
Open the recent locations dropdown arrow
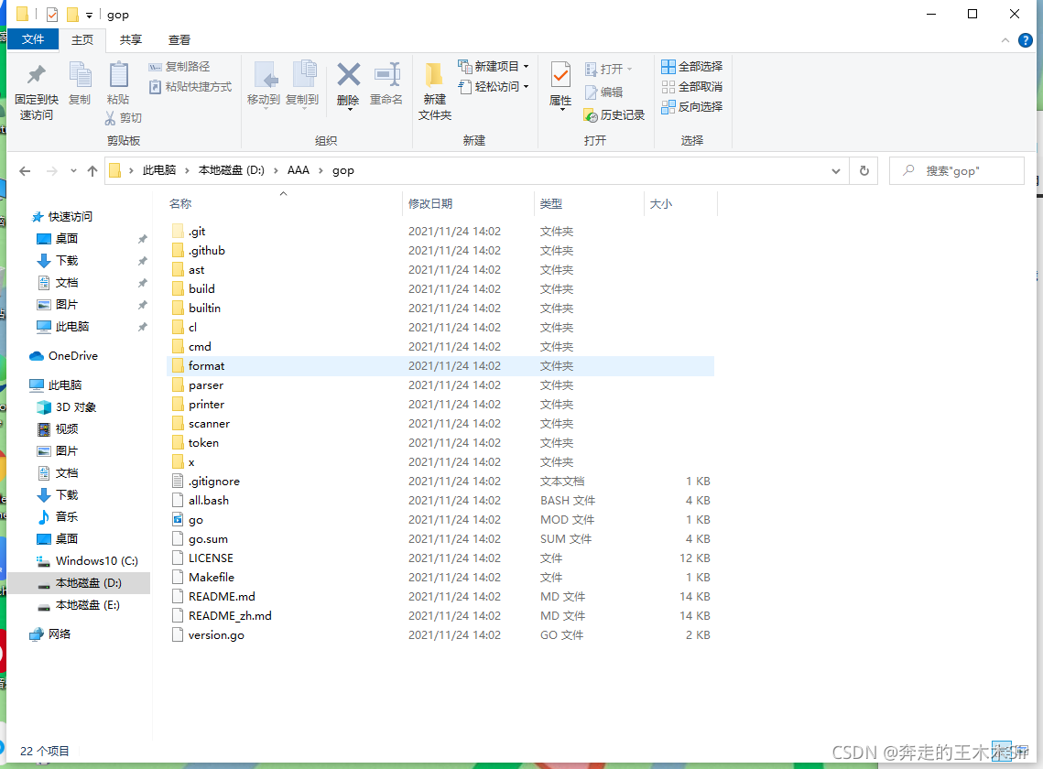73,171
